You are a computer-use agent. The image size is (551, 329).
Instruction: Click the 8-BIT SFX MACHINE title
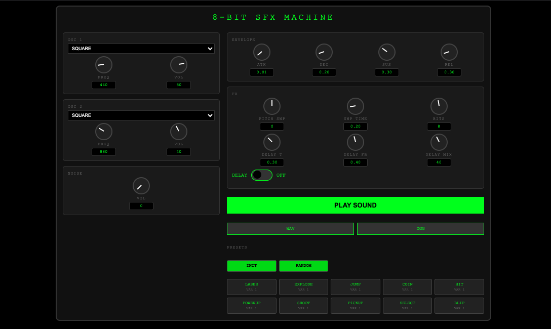[x=273, y=17]
